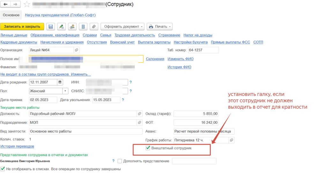Click the attached files paperclip icon
This screenshot has height=174, width=317.
click(93, 27)
